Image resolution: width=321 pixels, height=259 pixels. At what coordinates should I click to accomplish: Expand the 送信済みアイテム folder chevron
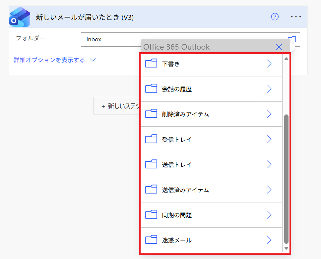pyautogui.click(x=269, y=190)
